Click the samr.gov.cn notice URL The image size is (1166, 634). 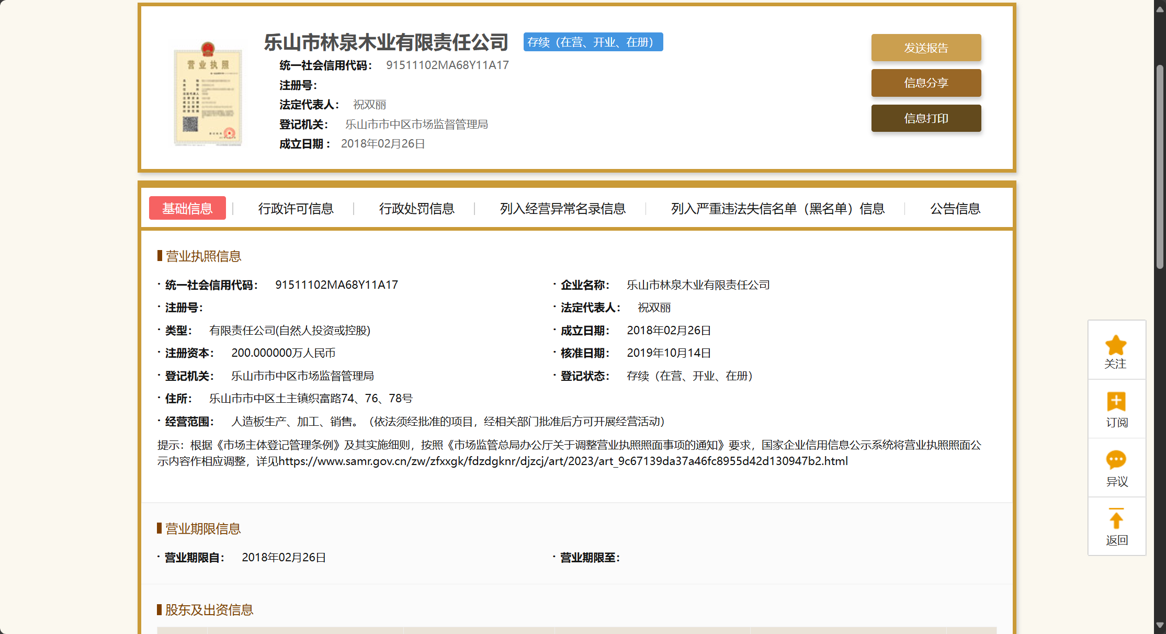[563, 461]
